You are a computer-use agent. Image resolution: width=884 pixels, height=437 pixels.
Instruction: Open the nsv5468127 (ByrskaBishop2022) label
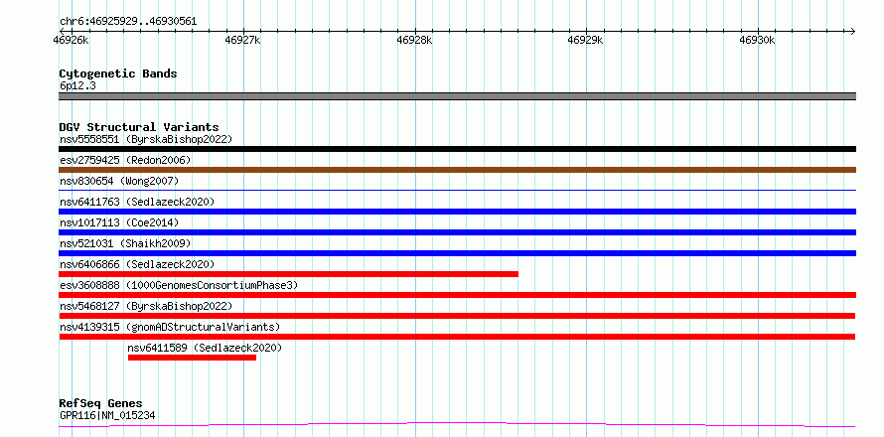point(145,306)
